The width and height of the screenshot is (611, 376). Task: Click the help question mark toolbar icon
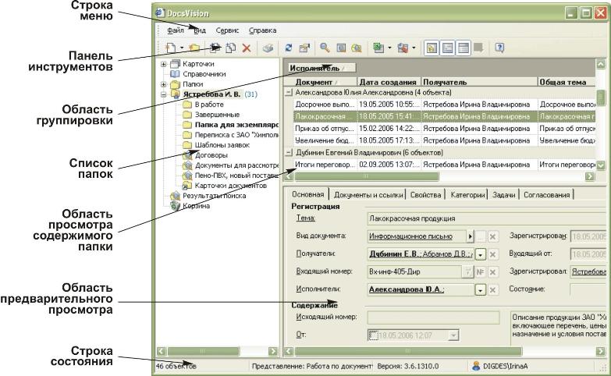point(499,48)
